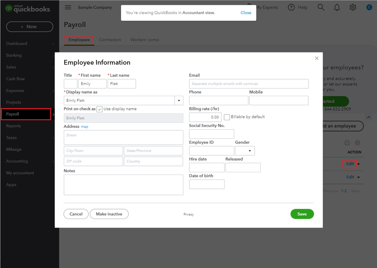This screenshot has width=377, height=268.
Task: Click the Billing rate field
Action: (x=205, y=117)
